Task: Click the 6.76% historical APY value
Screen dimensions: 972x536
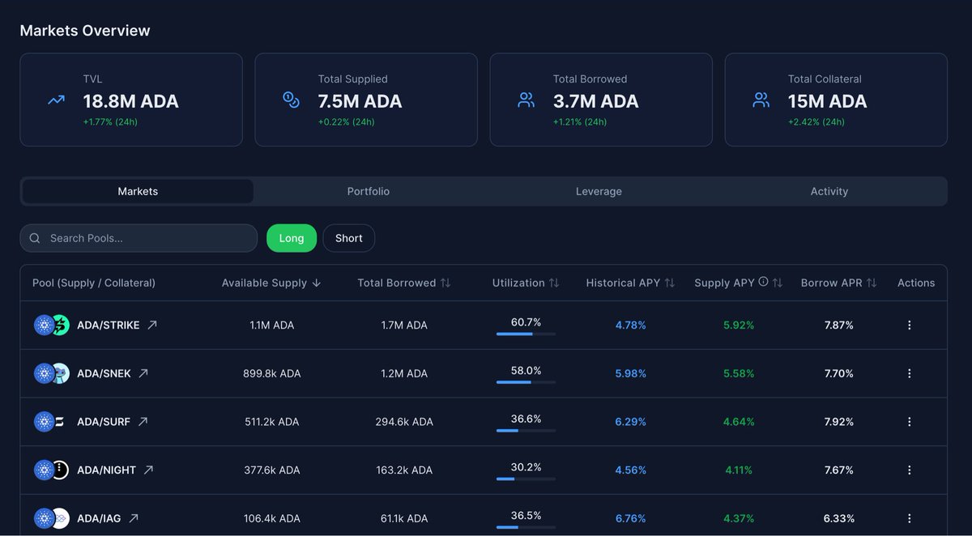Action: [x=631, y=518]
